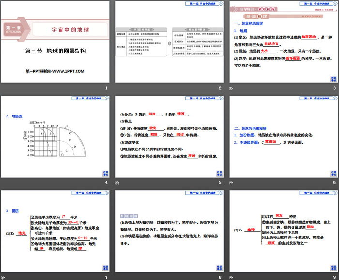The image size is (339, 280).
Task: Click the blue navigation icon in slide 9's corner
Action: [333, 268]
